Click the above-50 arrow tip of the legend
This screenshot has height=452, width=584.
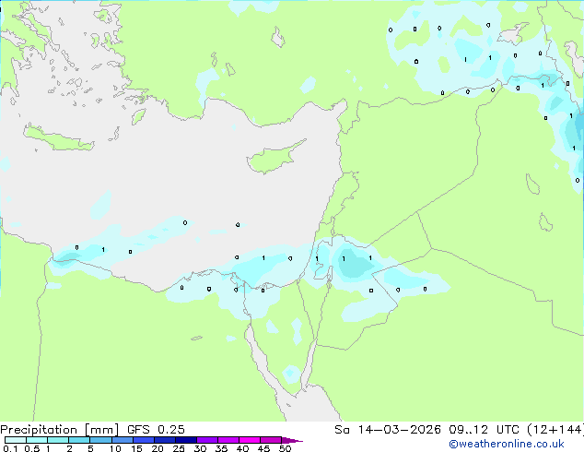point(292,440)
